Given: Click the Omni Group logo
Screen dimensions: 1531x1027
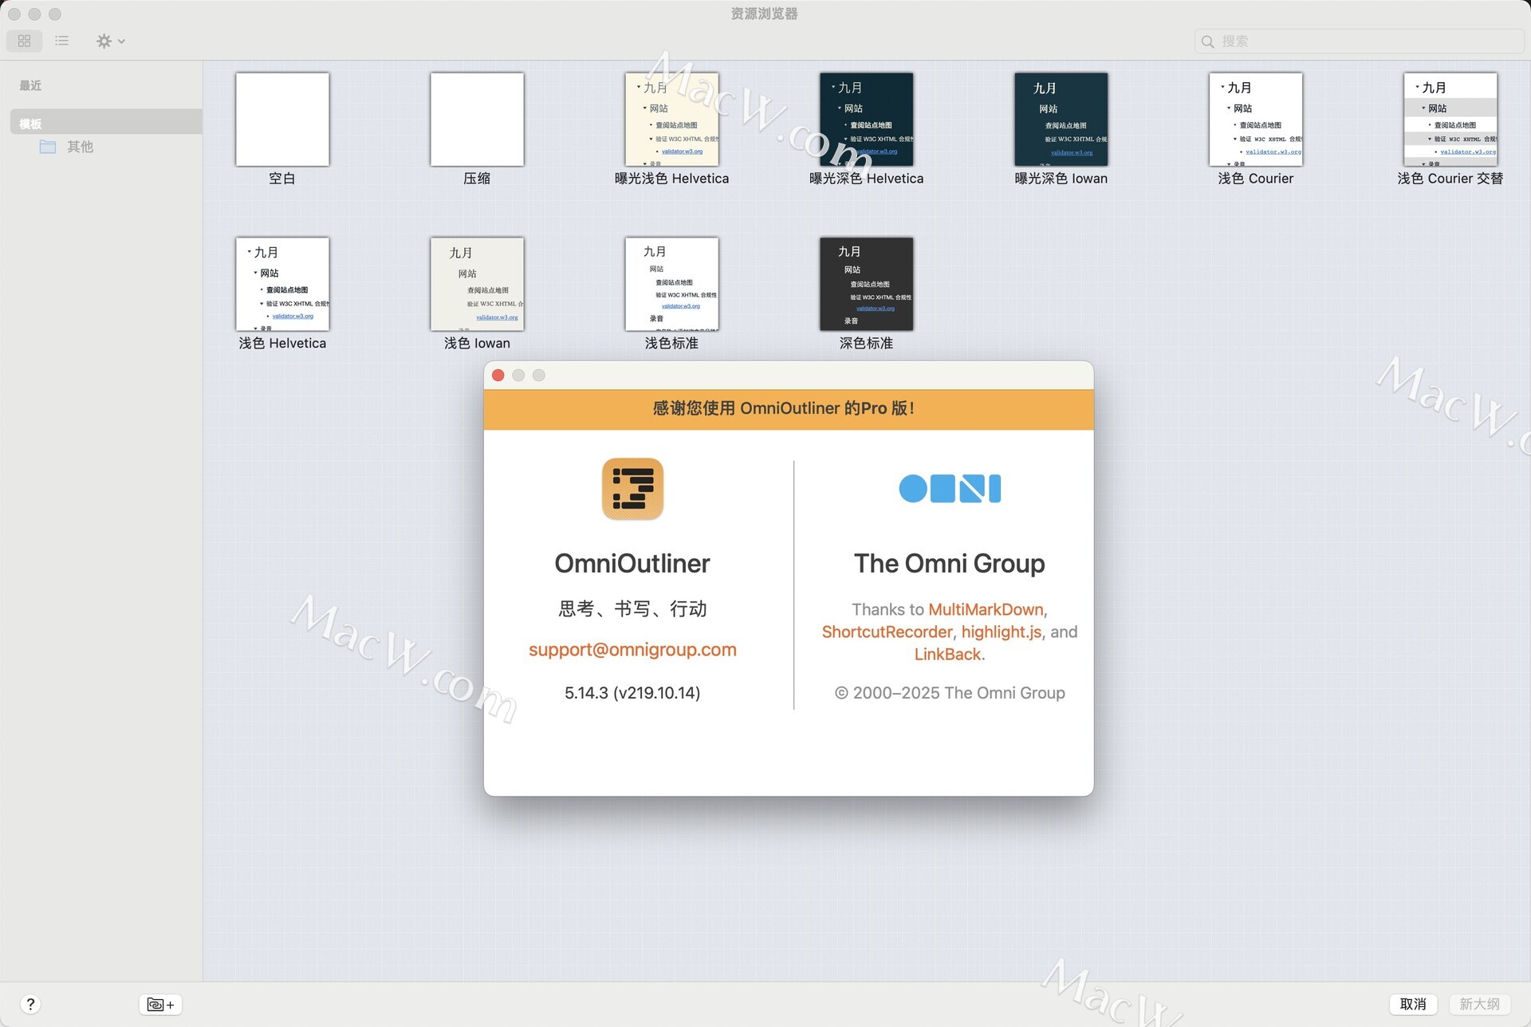Looking at the screenshot, I should click(949, 488).
